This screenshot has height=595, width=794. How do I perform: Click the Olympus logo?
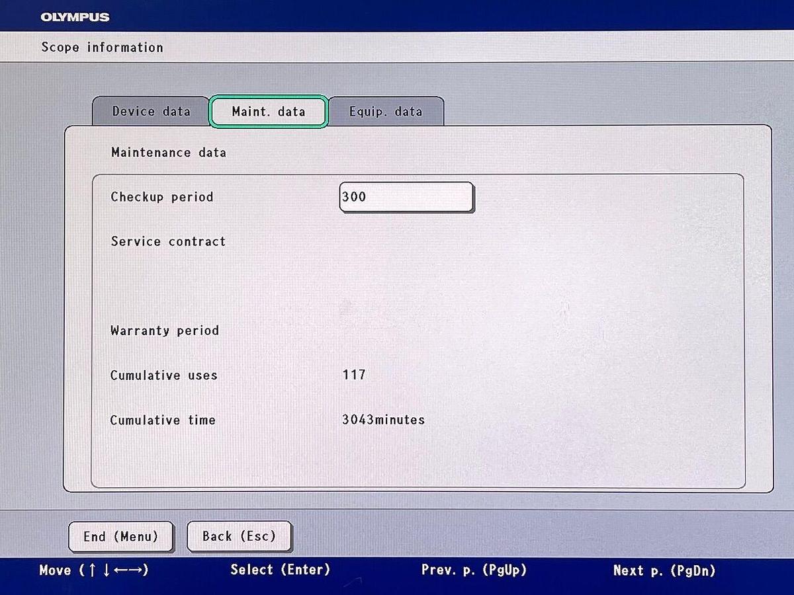click(75, 17)
